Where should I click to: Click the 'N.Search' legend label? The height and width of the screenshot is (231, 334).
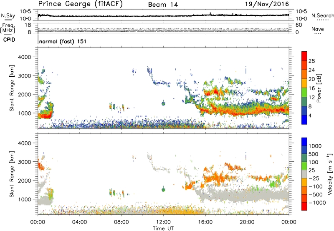click(323, 15)
